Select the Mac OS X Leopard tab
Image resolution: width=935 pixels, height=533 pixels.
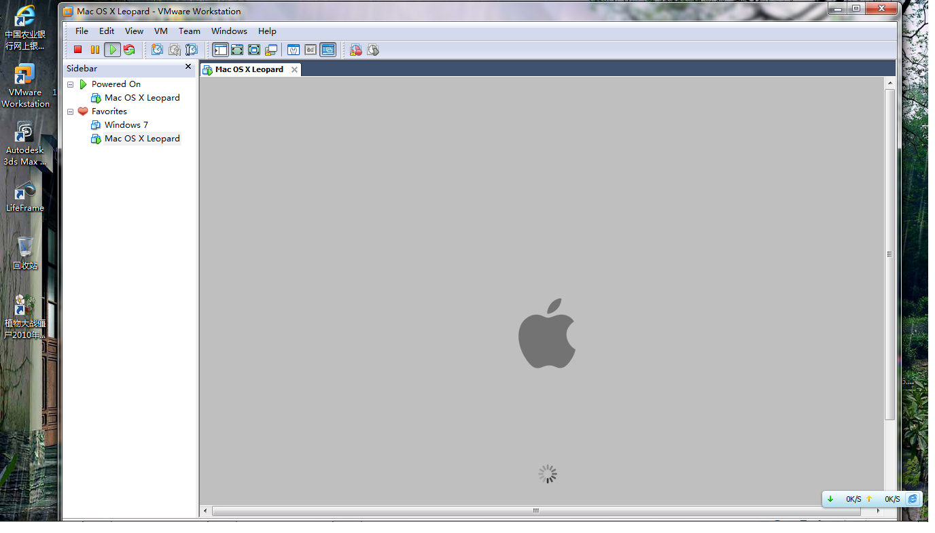[x=249, y=69]
